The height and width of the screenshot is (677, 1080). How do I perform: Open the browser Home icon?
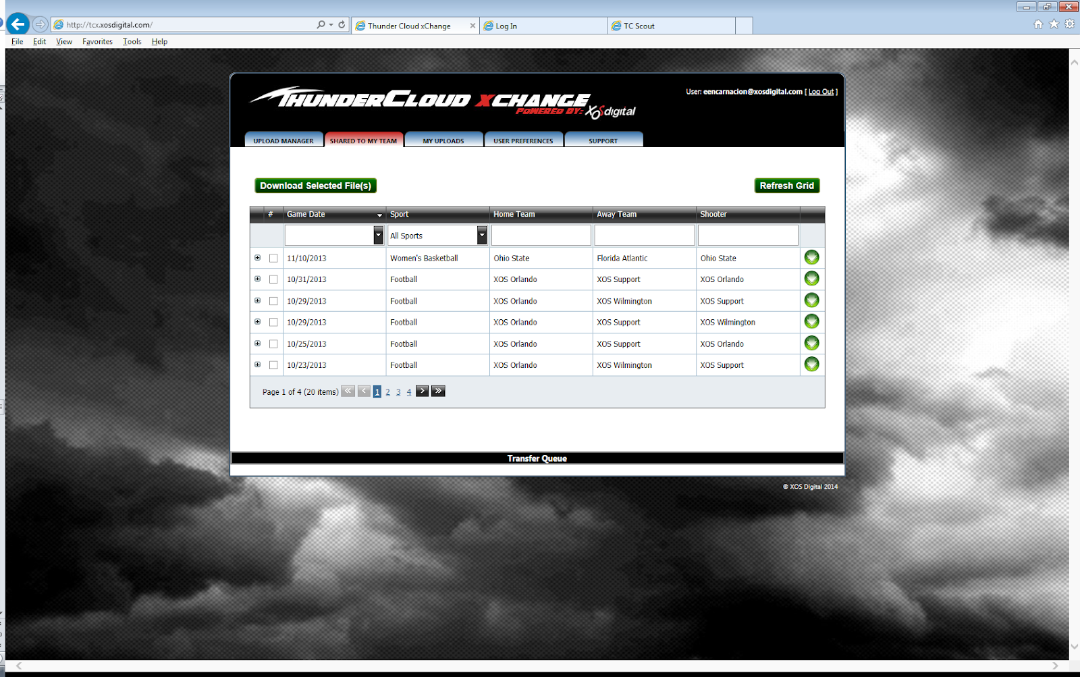(1038, 24)
